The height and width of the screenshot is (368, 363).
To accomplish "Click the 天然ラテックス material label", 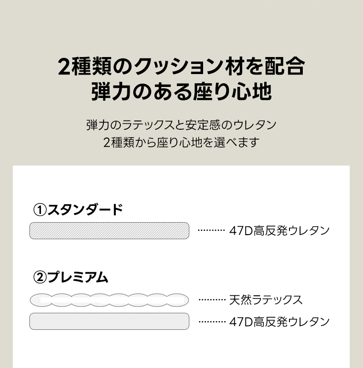I will 266,300.
